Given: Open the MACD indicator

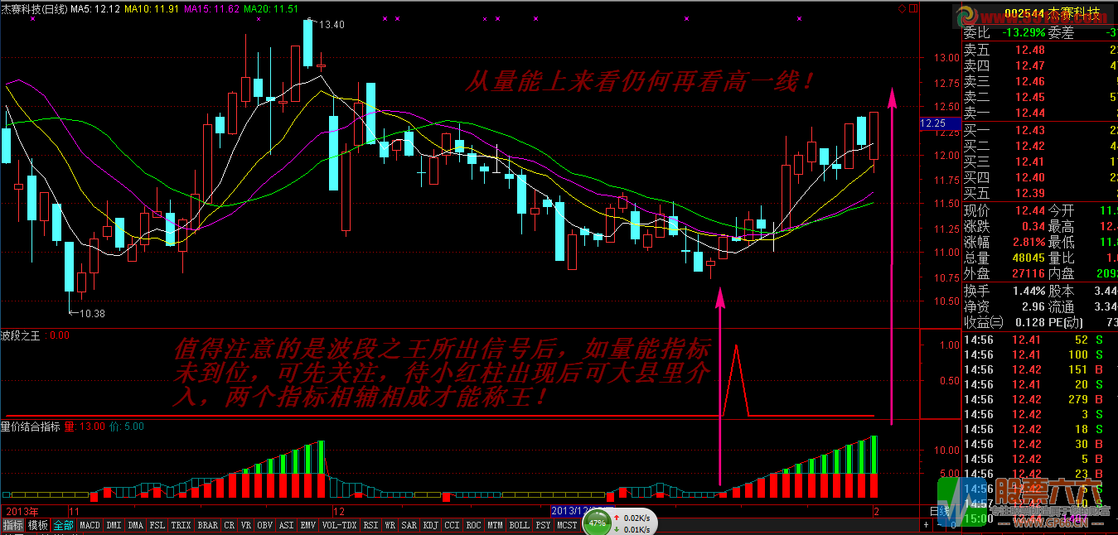Looking at the screenshot, I should [90, 524].
